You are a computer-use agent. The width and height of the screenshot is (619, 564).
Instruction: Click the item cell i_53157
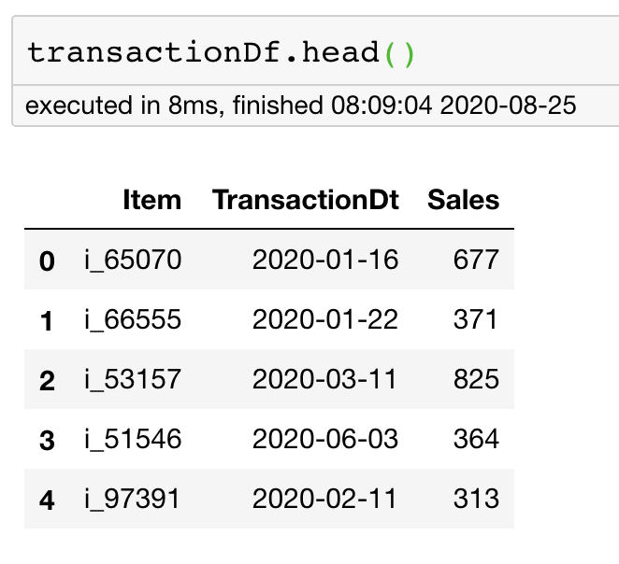[x=132, y=380]
